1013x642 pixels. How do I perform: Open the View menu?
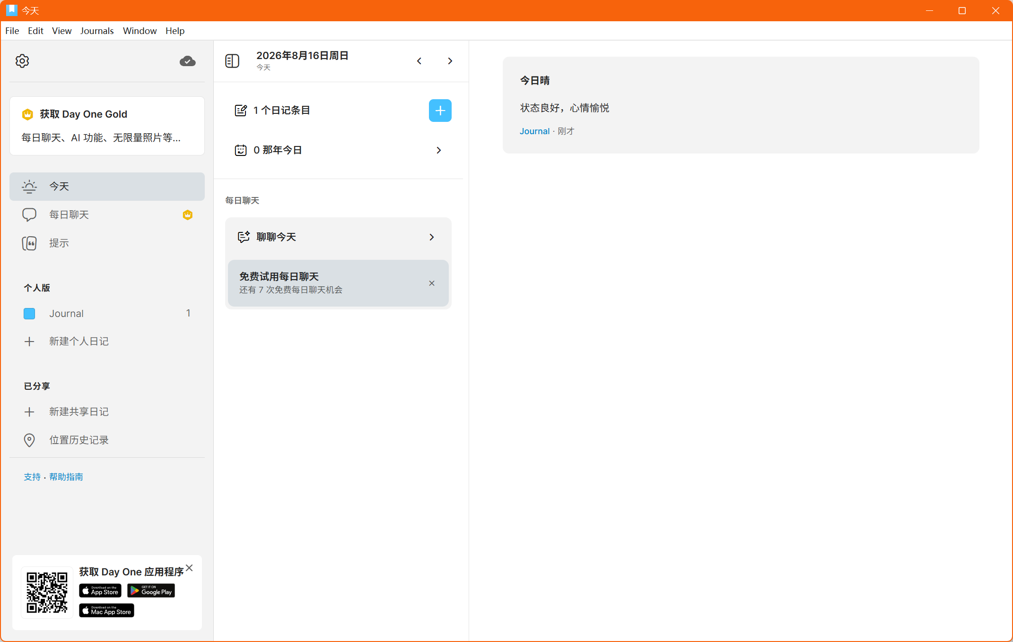tap(61, 31)
